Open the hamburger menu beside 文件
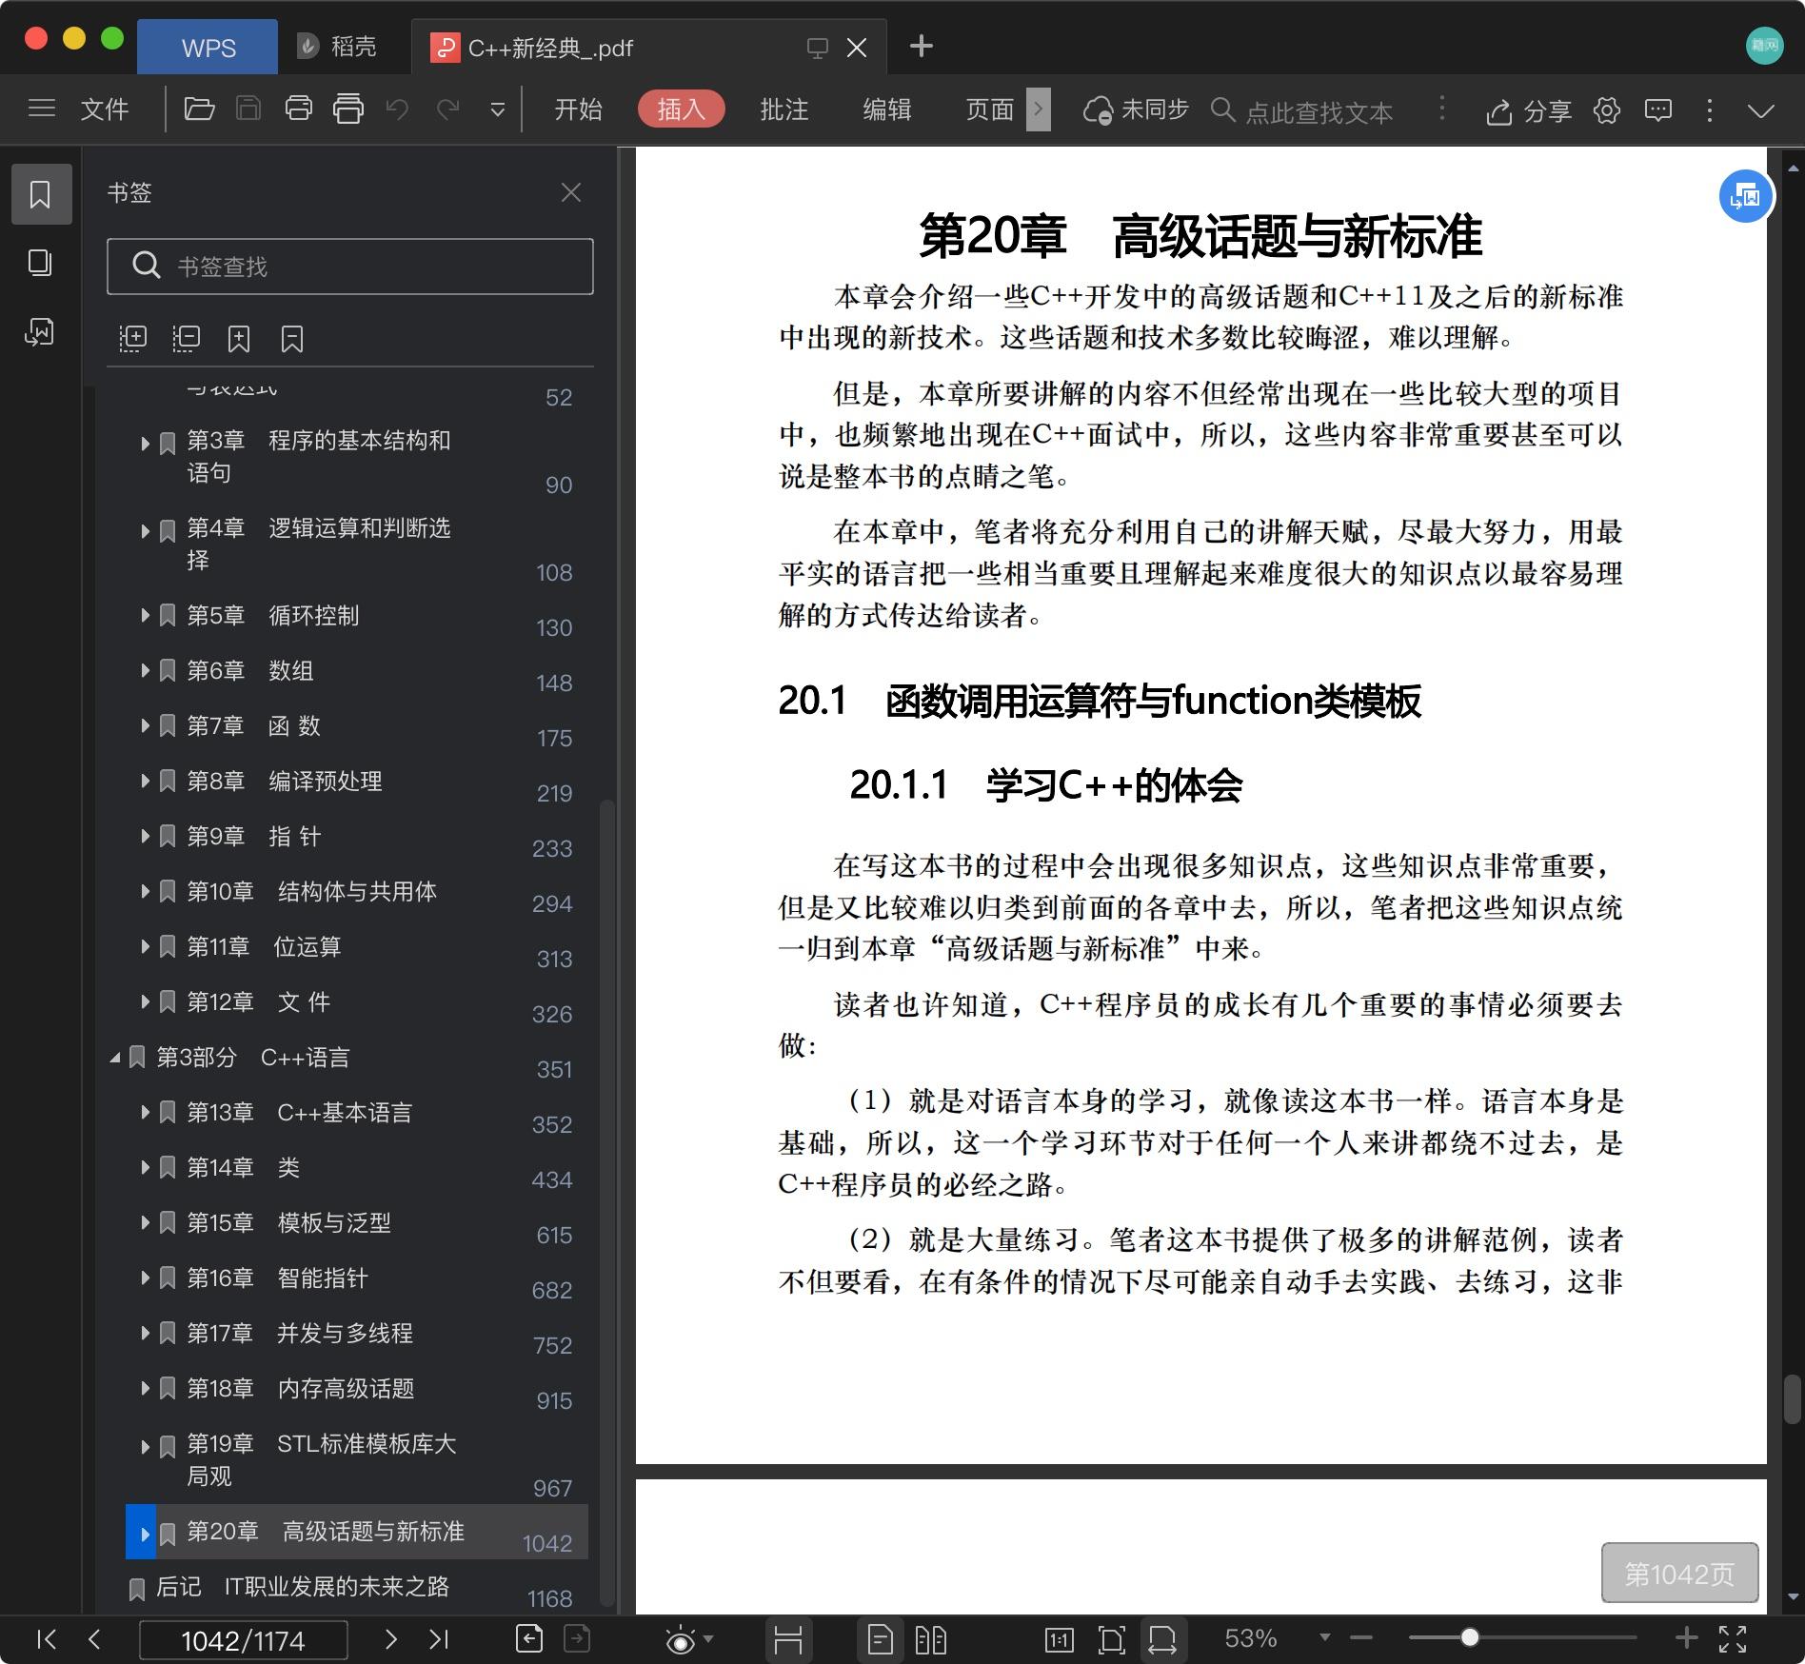The width and height of the screenshot is (1805, 1664). (x=42, y=109)
